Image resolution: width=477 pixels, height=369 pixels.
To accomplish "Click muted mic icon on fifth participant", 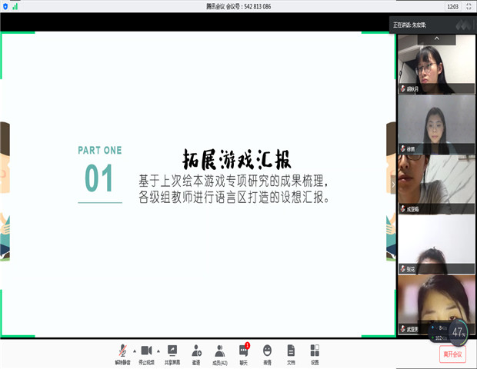I will 403,329.
